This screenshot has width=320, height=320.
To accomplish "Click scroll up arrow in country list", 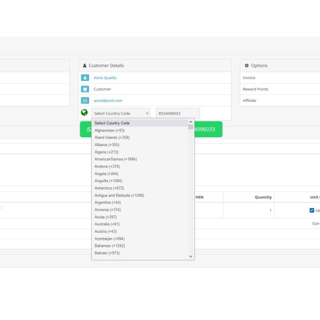I will (x=191, y=122).
